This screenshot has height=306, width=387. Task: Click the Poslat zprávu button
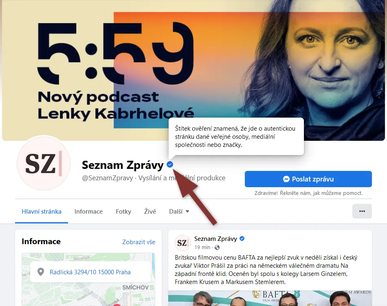click(x=308, y=179)
